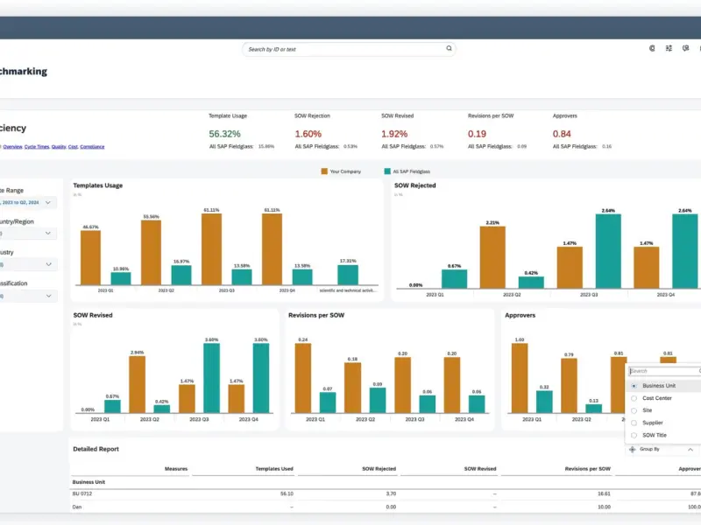Screen dimensions: 701x525
Task: Open the Country/Region filter dropdown
Action: (x=47, y=234)
